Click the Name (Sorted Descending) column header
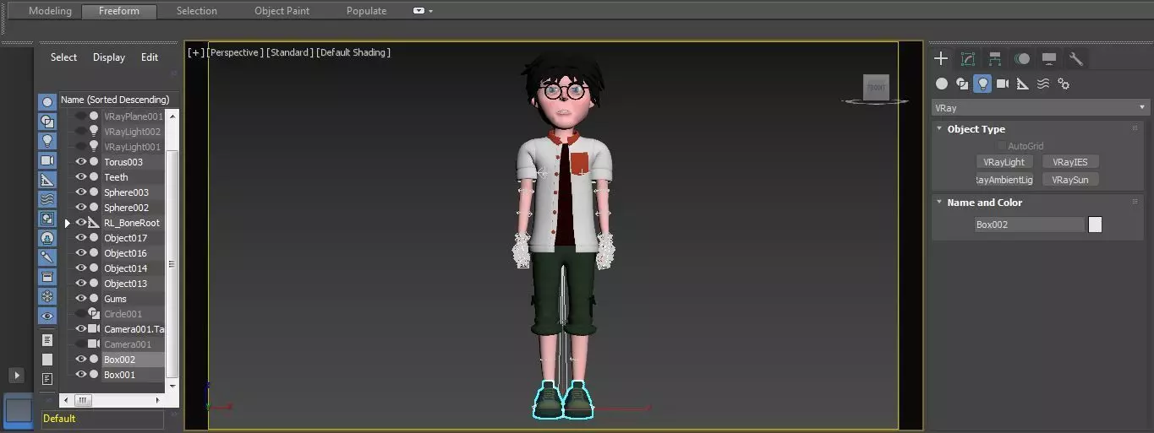Viewport: 1154px width, 433px height. (x=118, y=100)
